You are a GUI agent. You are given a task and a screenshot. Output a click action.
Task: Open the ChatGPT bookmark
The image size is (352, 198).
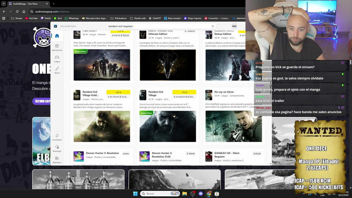pyautogui.click(x=155, y=18)
